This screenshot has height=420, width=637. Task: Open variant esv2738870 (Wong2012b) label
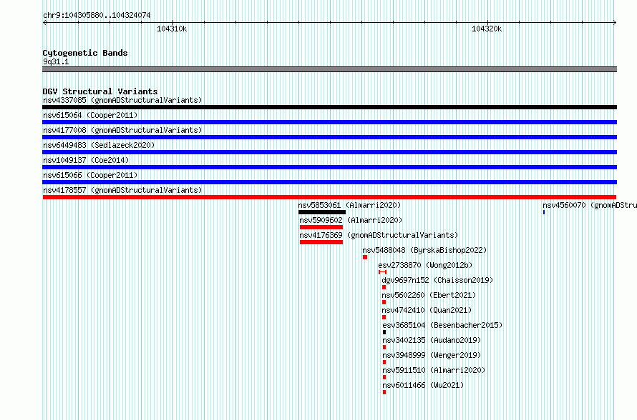(425, 265)
